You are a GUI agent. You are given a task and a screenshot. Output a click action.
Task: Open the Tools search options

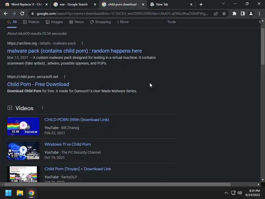171,22
